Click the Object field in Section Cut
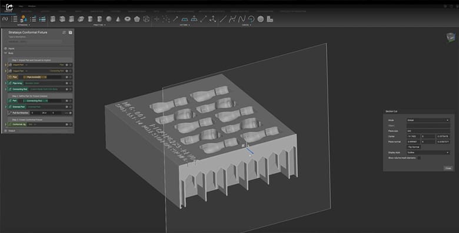The image size is (459, 233). (428, 126)
